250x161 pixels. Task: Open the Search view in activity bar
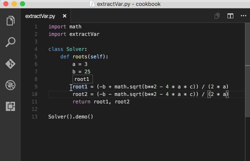tap(10, 42)
